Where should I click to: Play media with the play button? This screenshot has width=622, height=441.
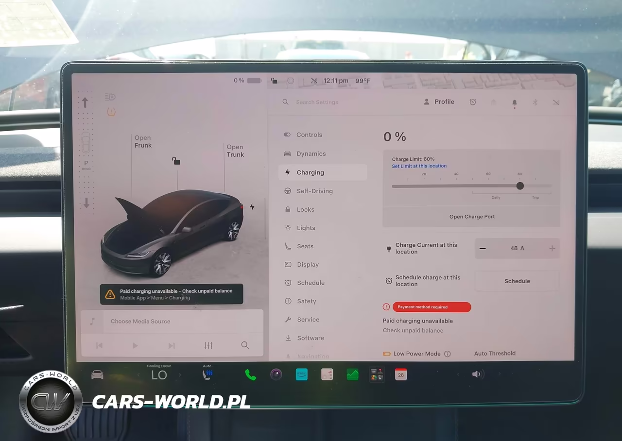[x=135, y=345]
